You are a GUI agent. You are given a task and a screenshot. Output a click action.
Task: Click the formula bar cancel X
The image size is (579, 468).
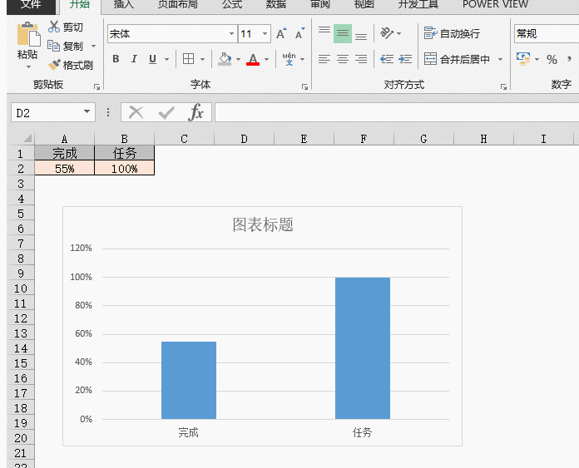click(136, 112)
